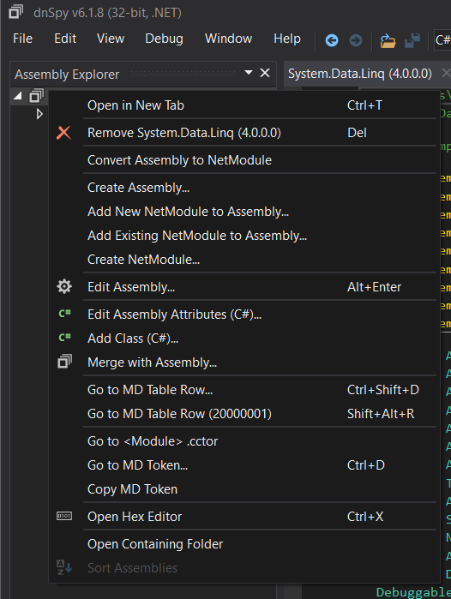Select Go to MD Table Row (20000001)
Viewport: 451px width, 599px height.
coord(243,414)
